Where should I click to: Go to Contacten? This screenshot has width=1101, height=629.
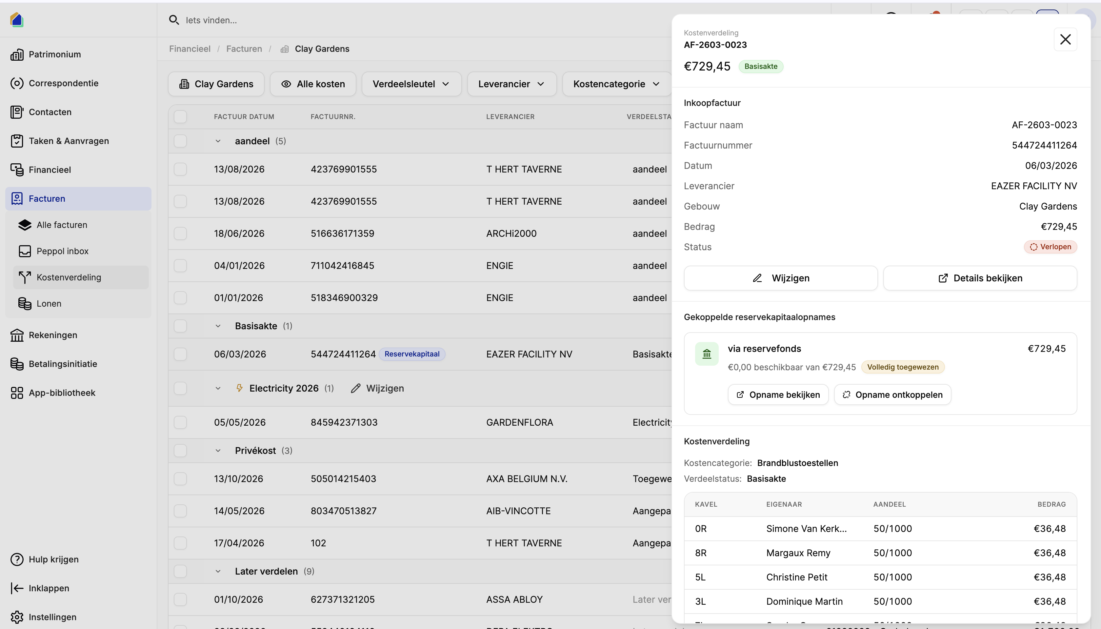pos(78,112)
